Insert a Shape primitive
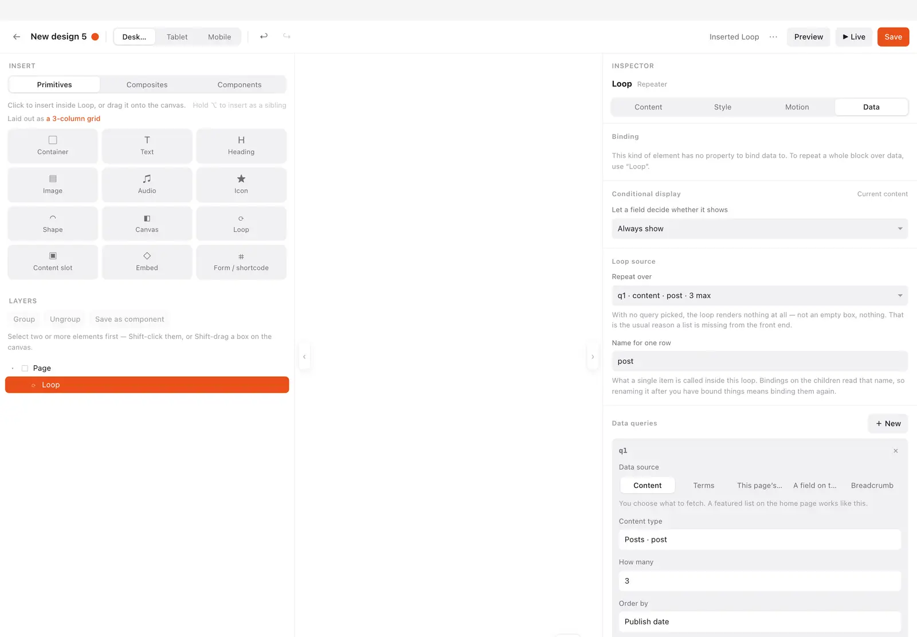The height and width of the screenshot is (637, 917). point(53,224)
